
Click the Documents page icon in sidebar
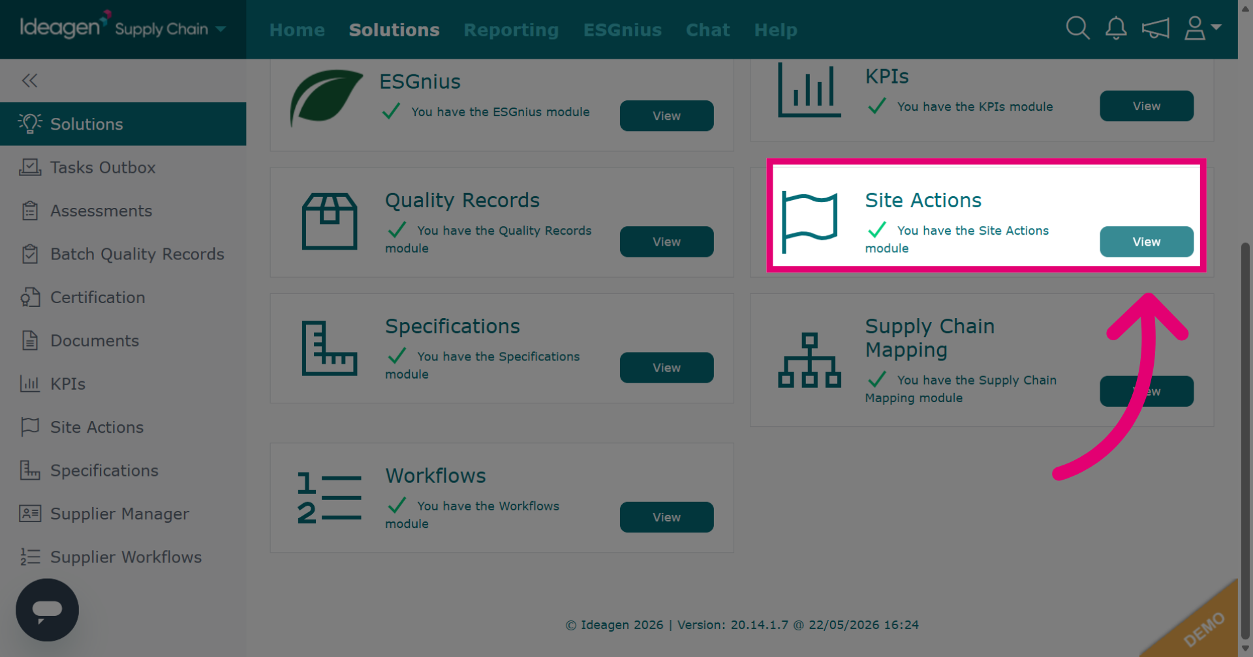pos(30,340)
